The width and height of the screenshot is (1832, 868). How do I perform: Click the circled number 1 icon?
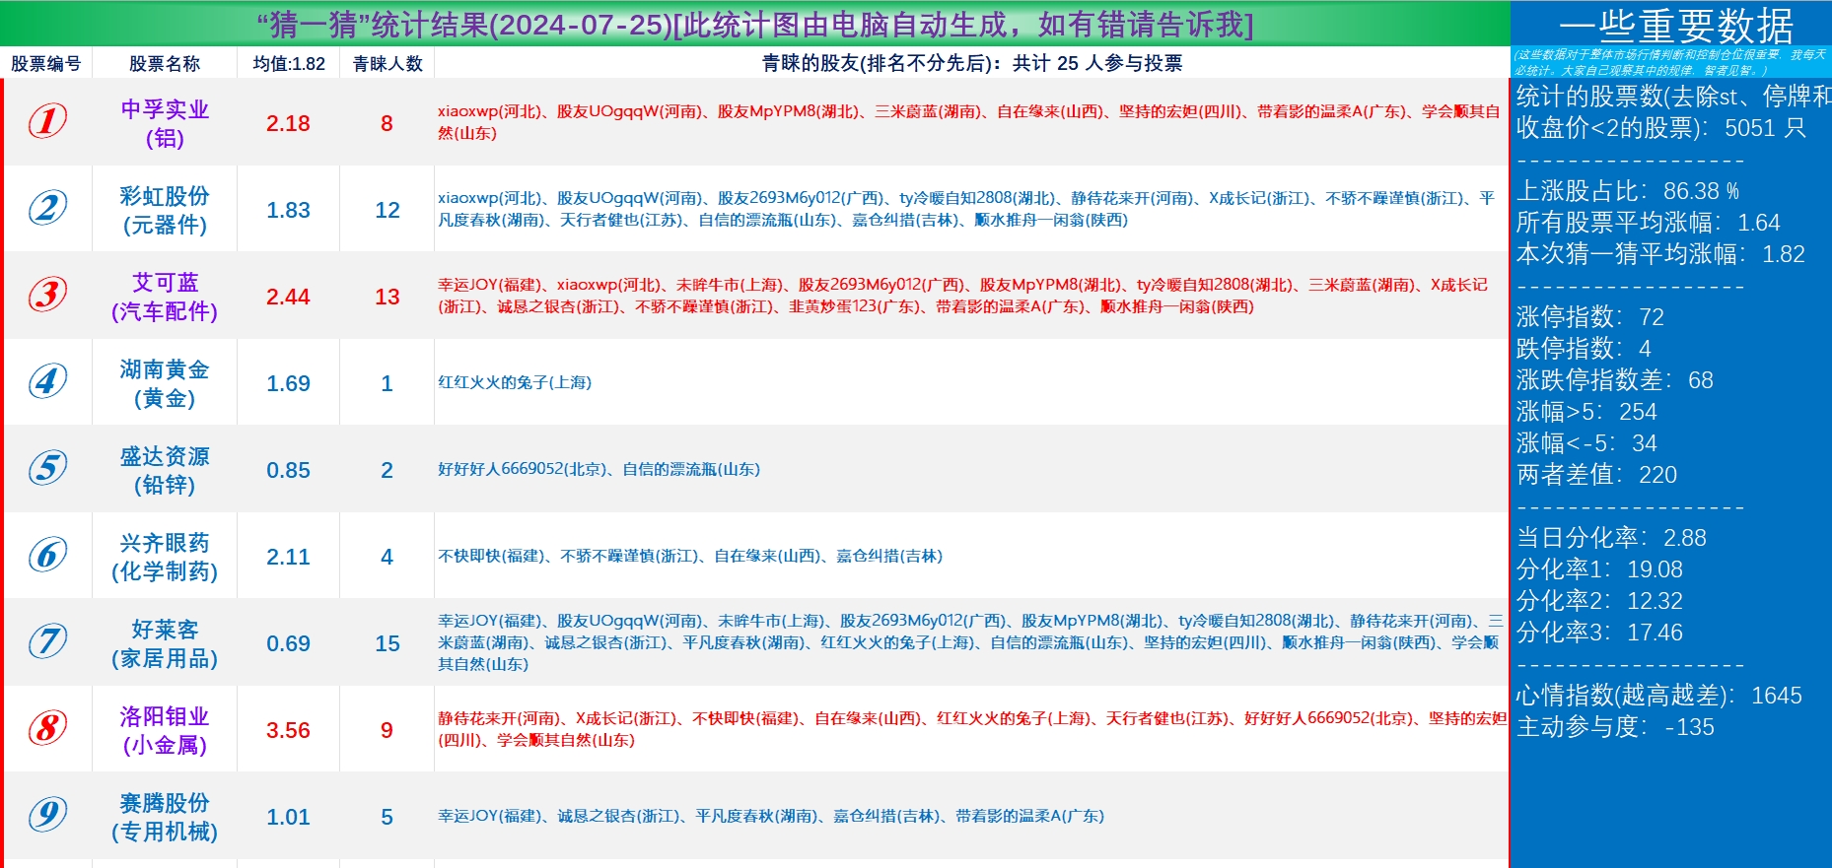coord(47,121)
